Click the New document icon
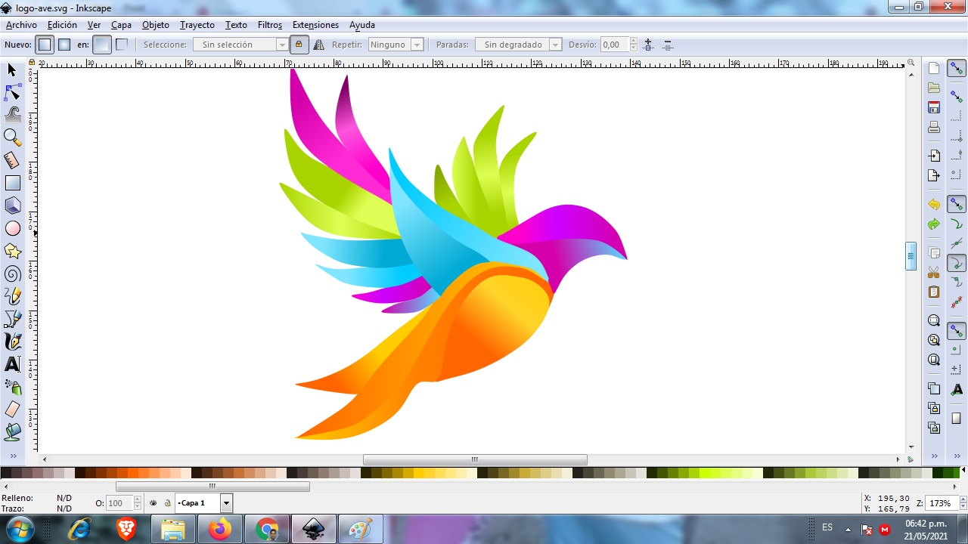 934,68
